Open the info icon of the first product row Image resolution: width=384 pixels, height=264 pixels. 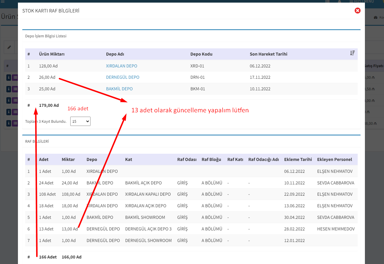[x=9, y=77]
